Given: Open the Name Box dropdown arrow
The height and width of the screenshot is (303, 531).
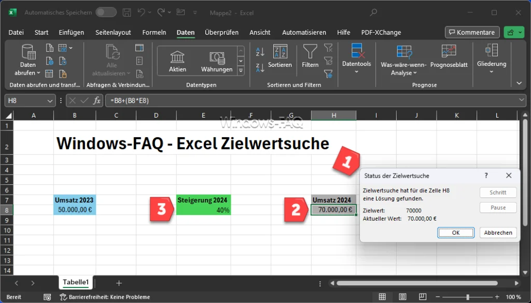Looking at the screenshot, I should 50,100.
